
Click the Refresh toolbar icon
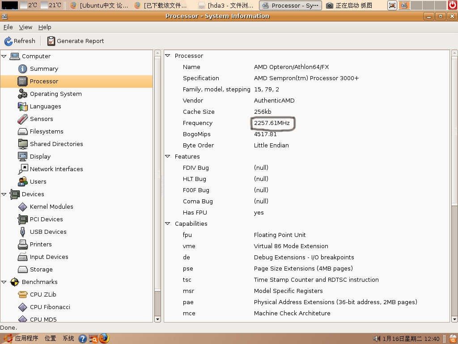[x=8, y=41]
